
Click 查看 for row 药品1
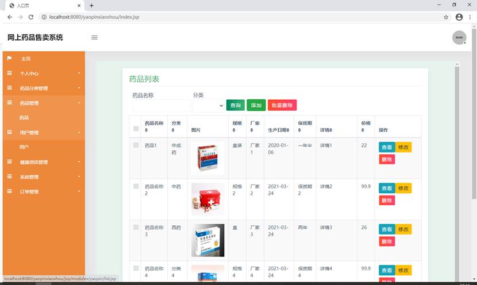pyautogui.click(x=387, y=147)
